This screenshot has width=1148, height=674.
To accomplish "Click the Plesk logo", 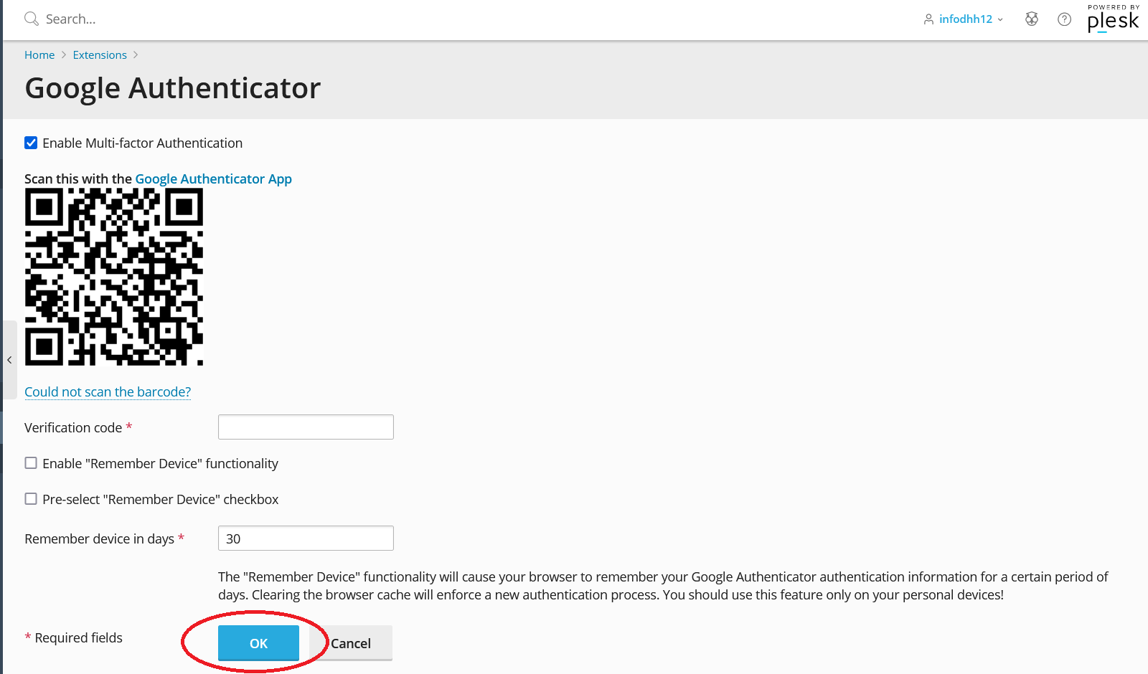I will [x=1113, y=19].
